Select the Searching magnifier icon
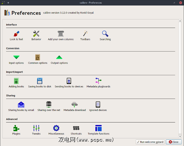184x146 pixels. [105, 34]
